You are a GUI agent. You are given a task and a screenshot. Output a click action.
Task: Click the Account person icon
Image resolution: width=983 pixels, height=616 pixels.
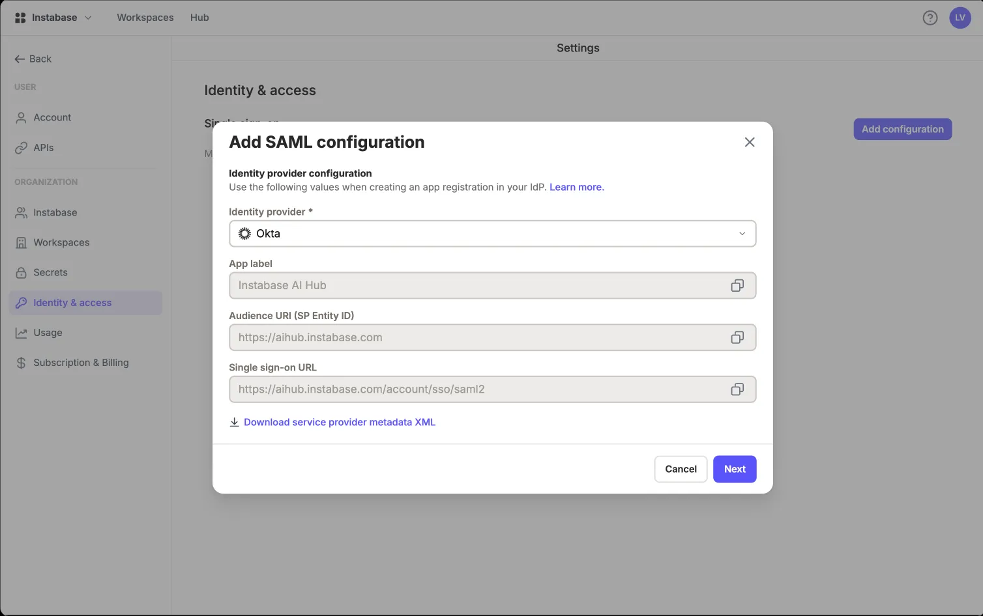pyautogui.click(x=21, y=118)
